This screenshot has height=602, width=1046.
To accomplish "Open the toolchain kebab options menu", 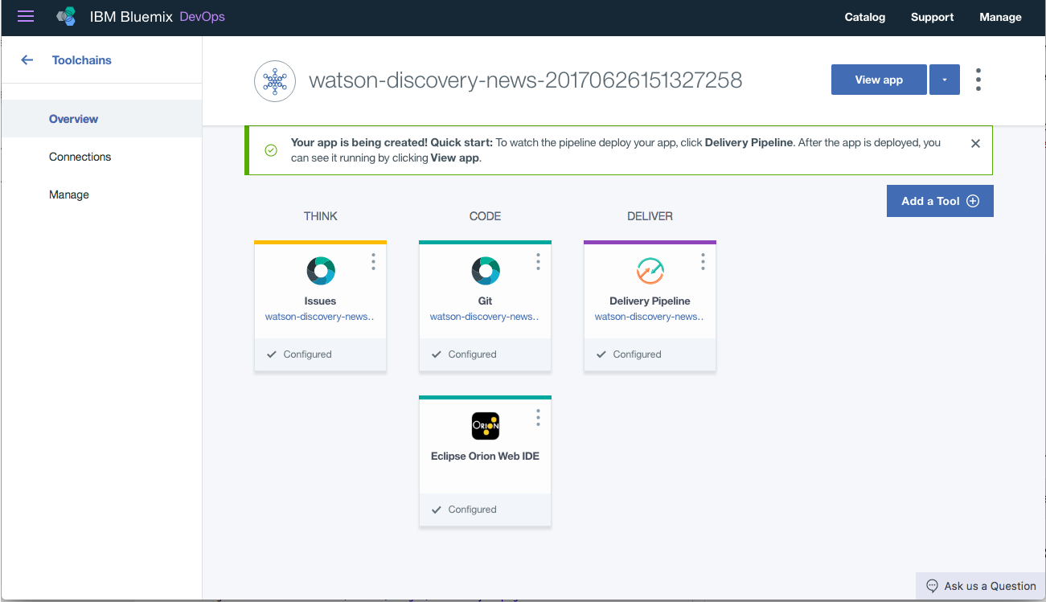I will point(978,80).
